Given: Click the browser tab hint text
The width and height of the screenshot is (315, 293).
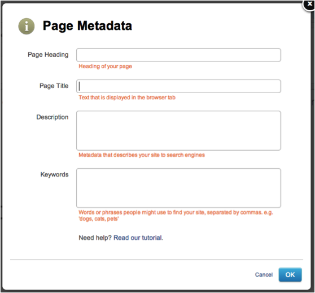Looking at the screenshot, I should [127, 98].
